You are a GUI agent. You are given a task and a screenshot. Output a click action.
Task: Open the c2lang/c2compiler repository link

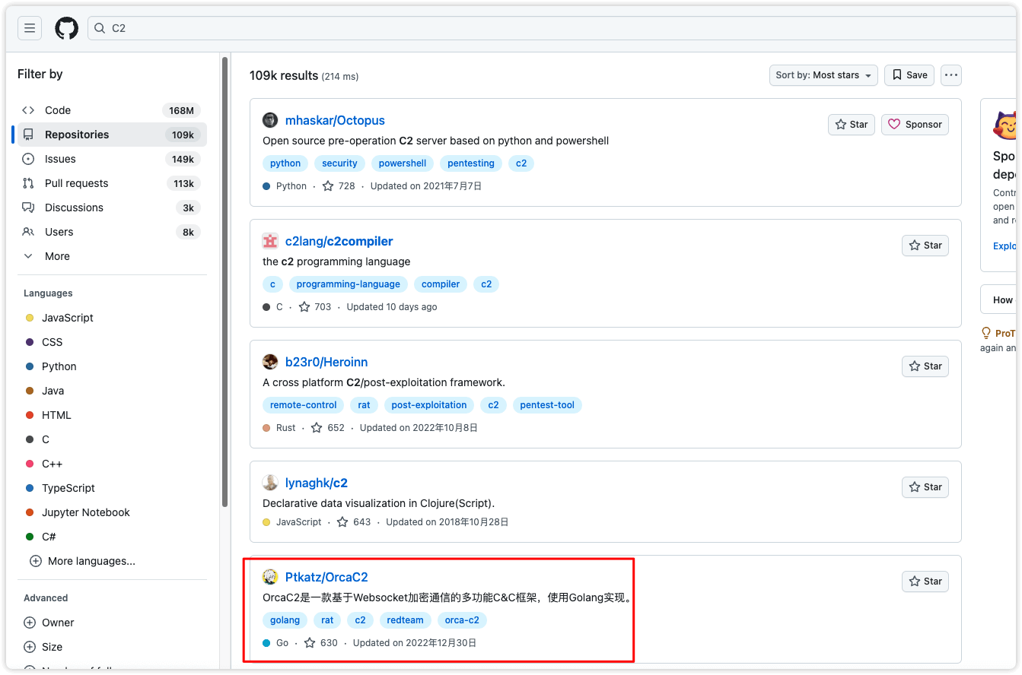(339, 241)
